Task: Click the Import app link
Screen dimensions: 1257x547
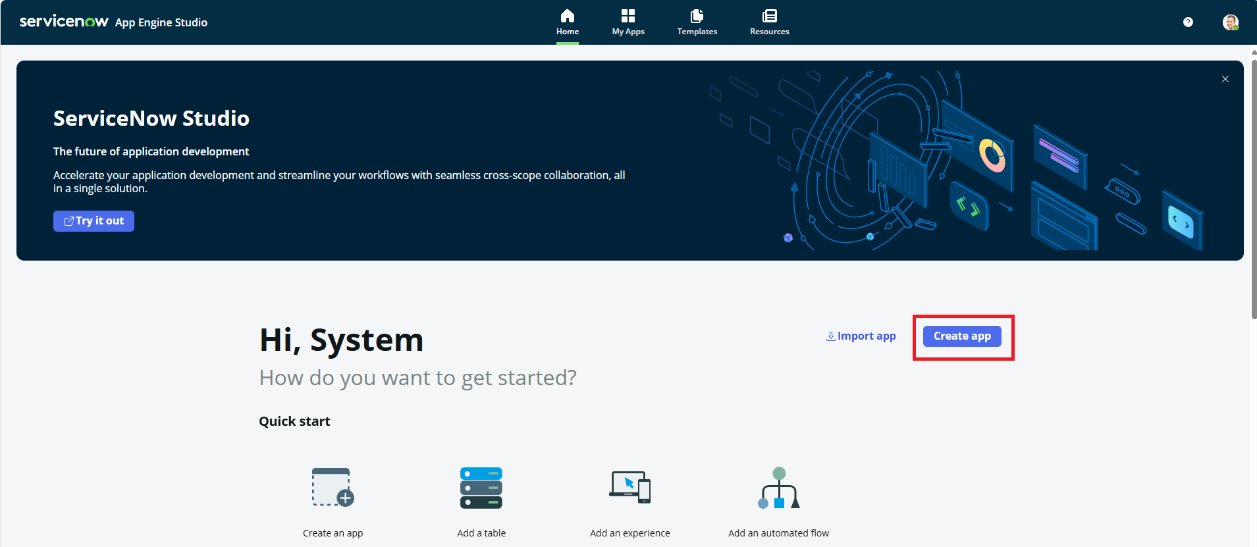Action: (x=861, y=336)
